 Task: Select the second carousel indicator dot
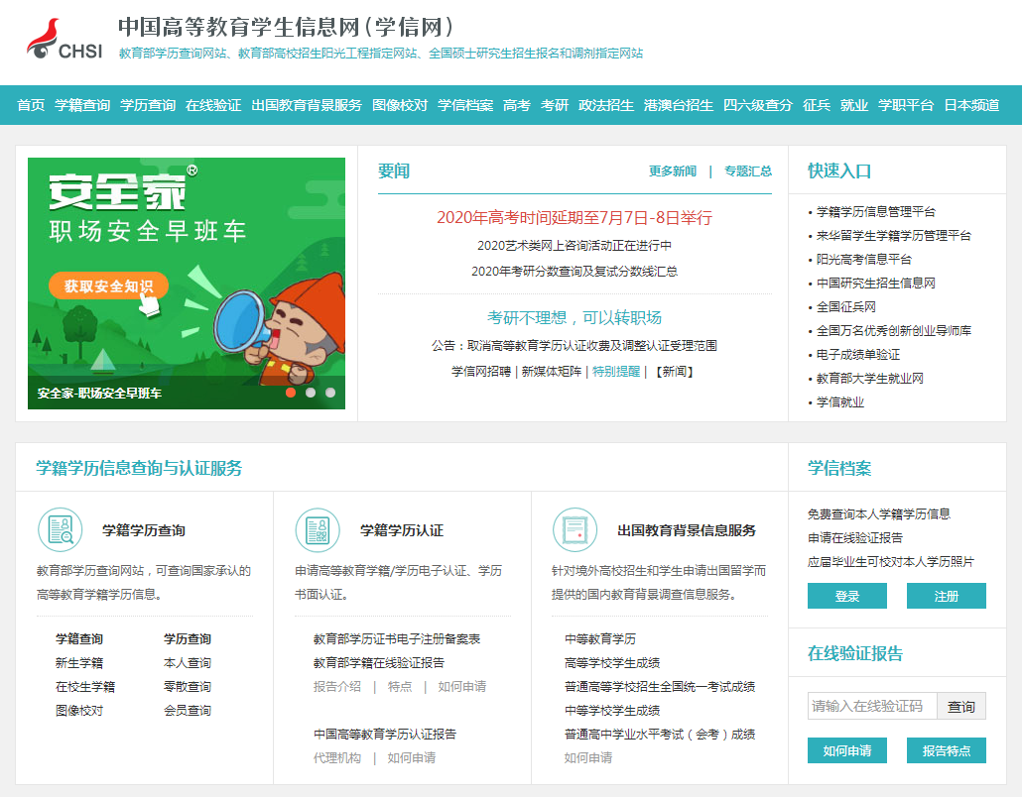311,393
